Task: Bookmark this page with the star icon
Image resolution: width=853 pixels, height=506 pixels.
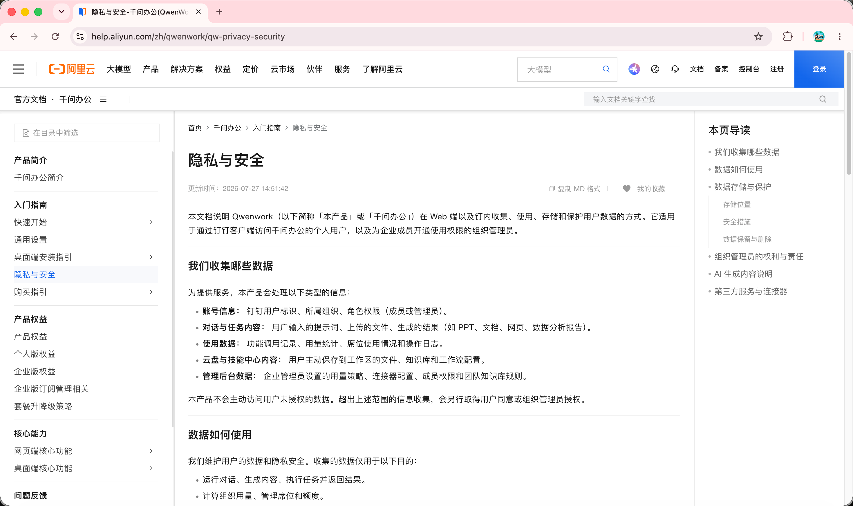Action: tap(758, 37)
